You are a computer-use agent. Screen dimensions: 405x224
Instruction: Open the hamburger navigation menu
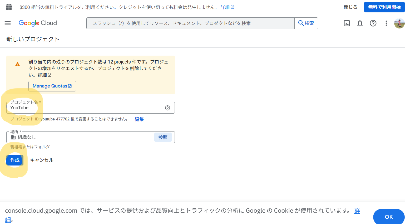click(8, 23)
